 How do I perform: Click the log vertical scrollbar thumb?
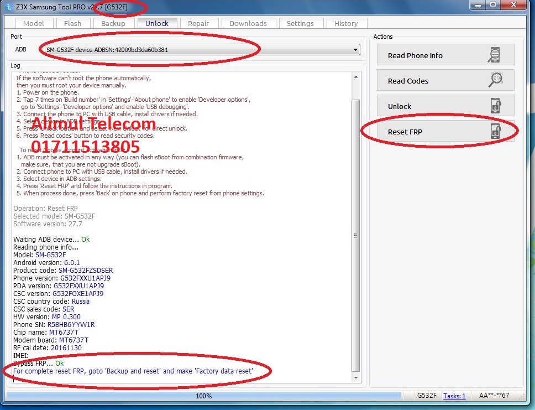coord(356,235)
